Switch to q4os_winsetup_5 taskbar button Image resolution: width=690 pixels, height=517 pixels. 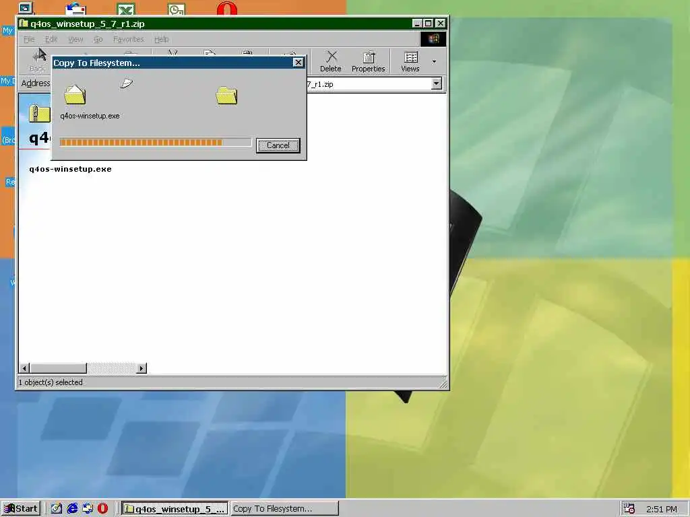point(175,509)
